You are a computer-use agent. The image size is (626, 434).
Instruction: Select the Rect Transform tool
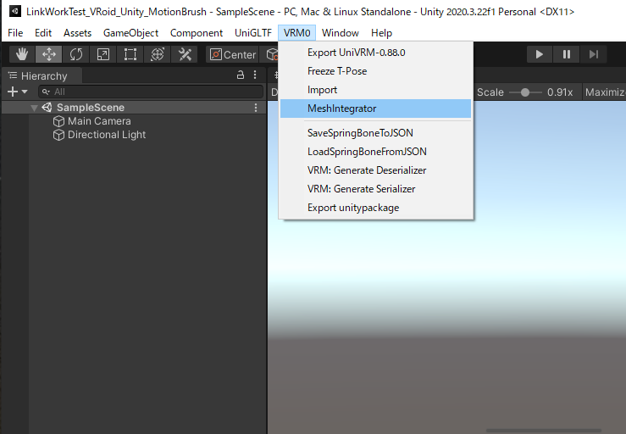coord(130,54)
